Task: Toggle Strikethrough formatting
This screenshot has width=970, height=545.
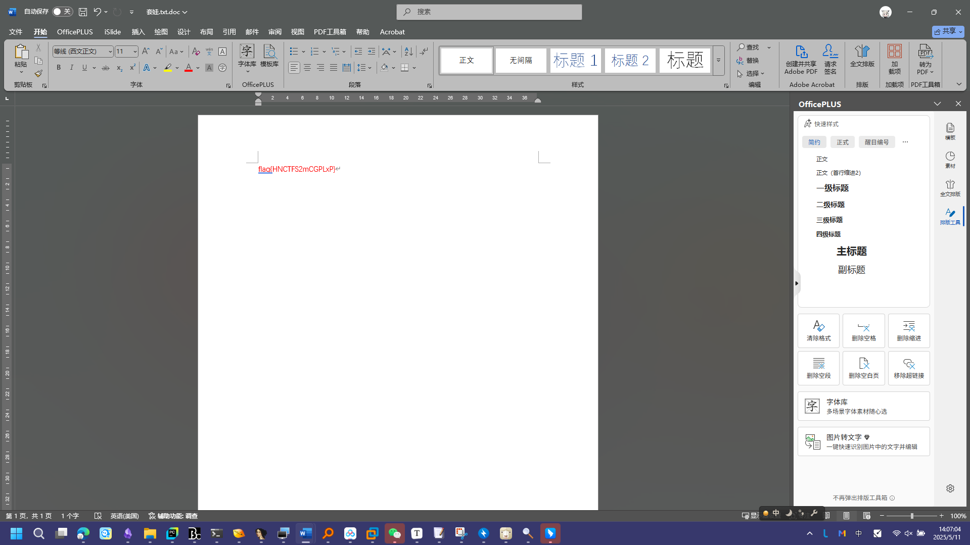Action: (x=105, y=68)
